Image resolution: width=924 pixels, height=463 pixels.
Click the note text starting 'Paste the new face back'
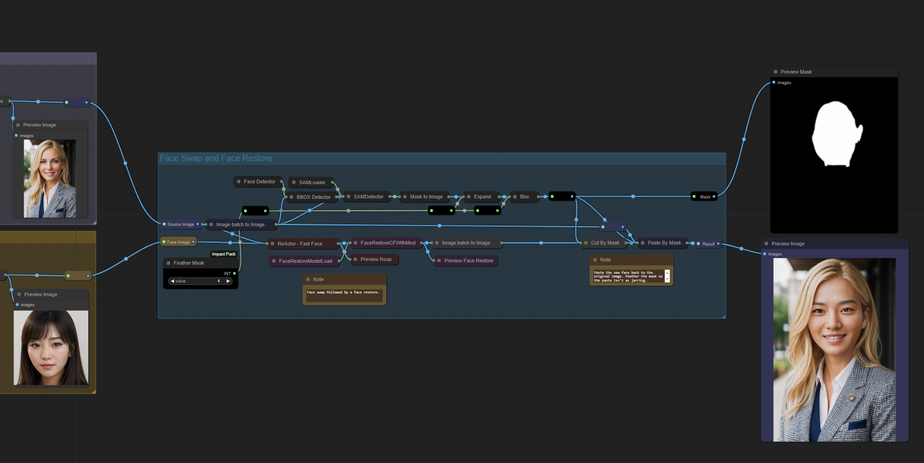(x=628, y=277)
